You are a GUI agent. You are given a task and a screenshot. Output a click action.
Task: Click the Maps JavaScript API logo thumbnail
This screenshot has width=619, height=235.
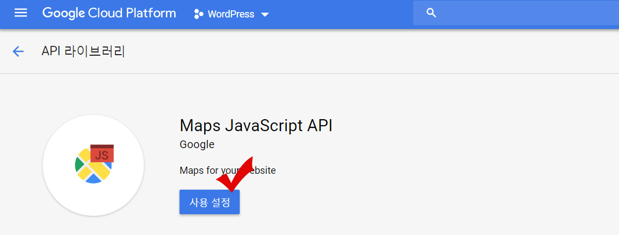(x=93, y=165)
